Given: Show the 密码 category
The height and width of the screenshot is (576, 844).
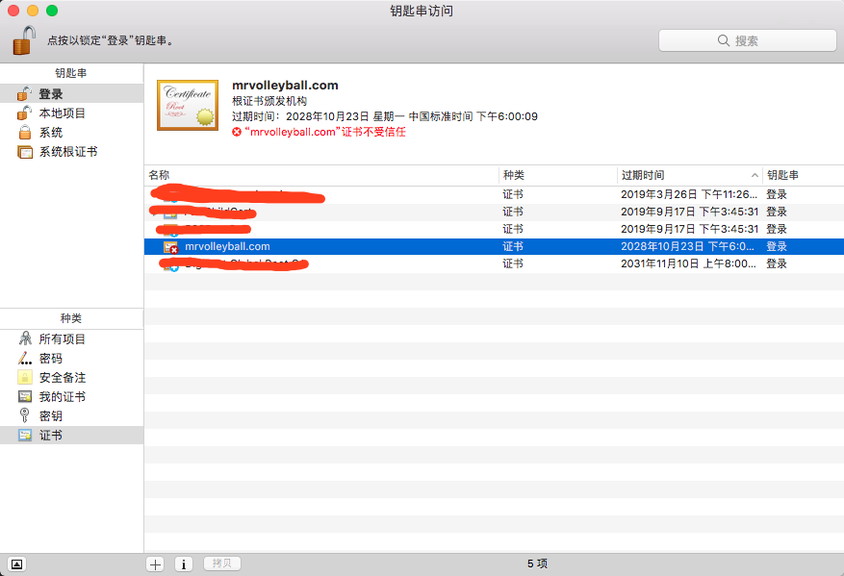Looking at the screenshot, I should click(x=71, y=358).
